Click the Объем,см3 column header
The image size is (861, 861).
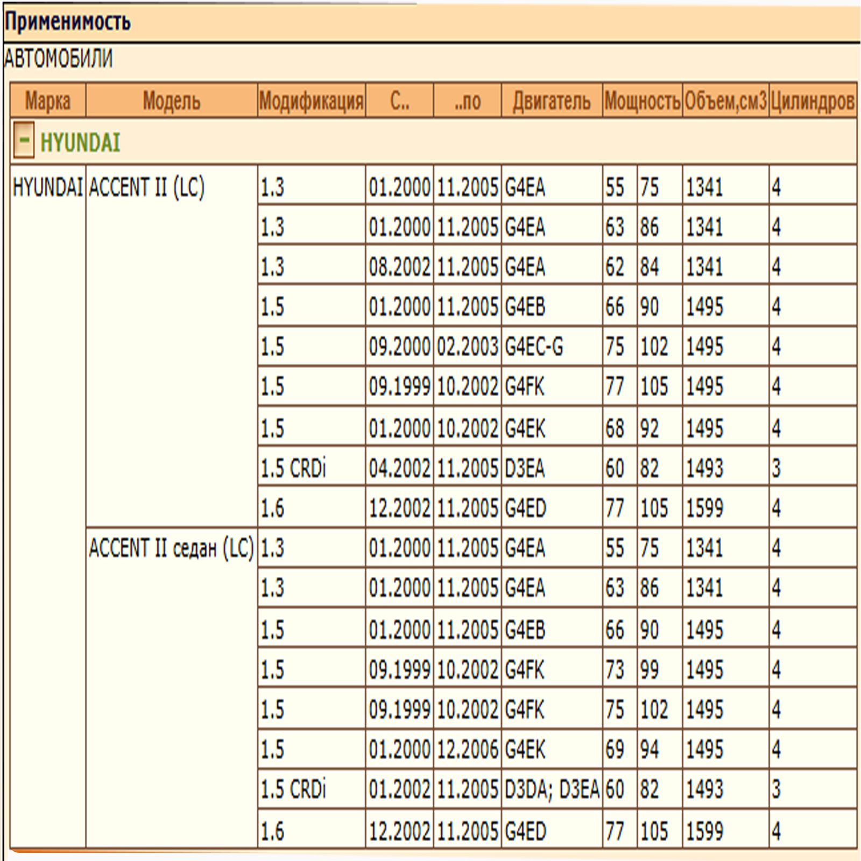pos(725,100)
